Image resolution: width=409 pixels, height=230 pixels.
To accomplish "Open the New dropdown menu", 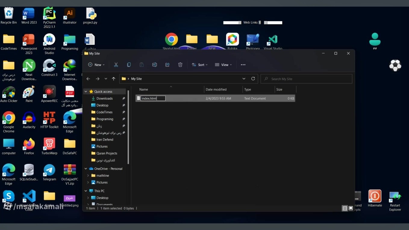I will 96,65.
